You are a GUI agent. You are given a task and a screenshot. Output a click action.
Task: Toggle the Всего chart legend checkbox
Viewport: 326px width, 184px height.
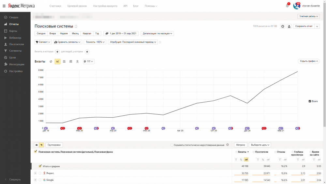pyautogui.click(x=310, y=101)
